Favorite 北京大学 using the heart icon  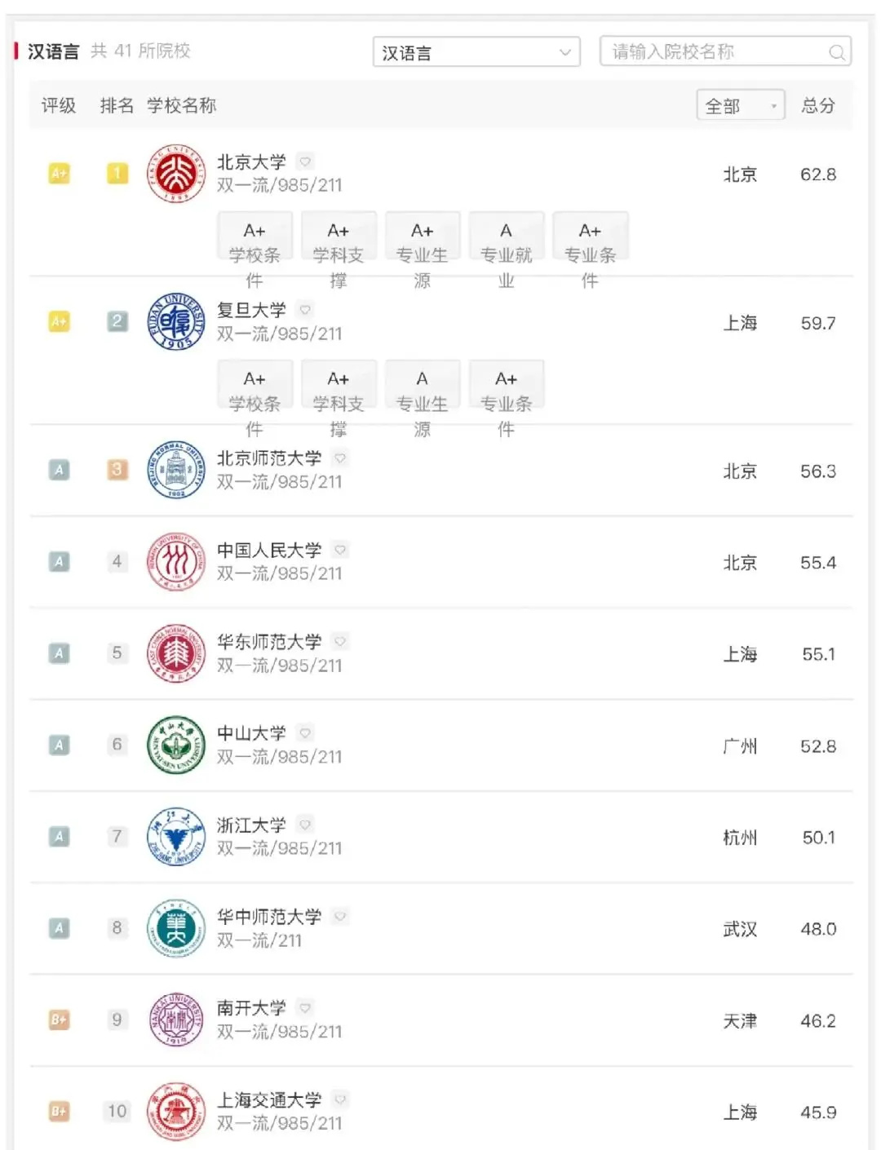tap(305, 161)
